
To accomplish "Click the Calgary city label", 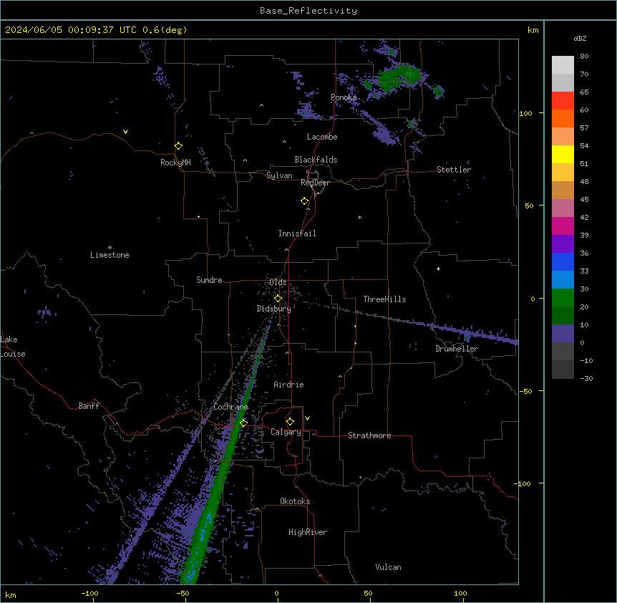I will coord(286,432).
